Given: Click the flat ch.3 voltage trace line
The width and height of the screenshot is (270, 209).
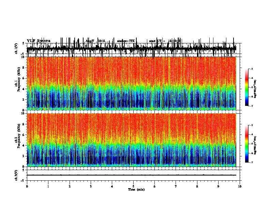Looking at the screenshot, I should (131, 175).
